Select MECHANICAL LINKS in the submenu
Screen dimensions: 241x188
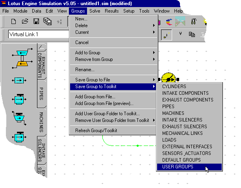189,133
